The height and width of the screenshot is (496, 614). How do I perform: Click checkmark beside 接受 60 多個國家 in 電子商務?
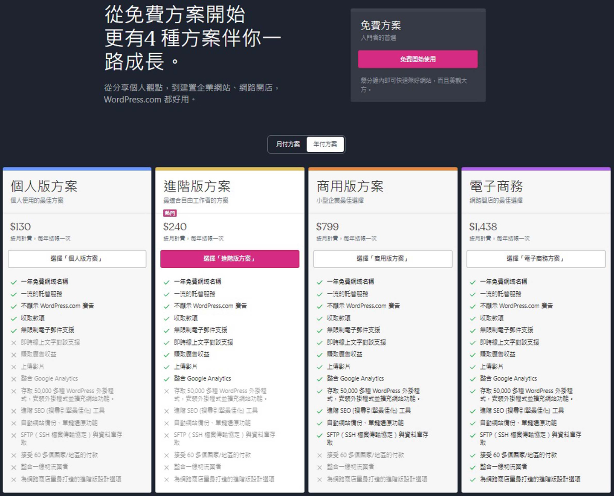(x=473, y=455)
